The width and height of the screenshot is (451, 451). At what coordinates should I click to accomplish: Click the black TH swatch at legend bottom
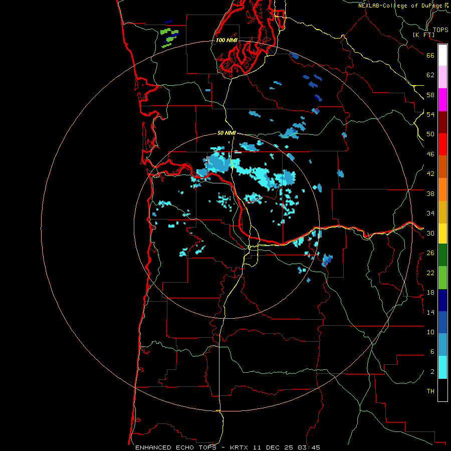coord(442,390)
